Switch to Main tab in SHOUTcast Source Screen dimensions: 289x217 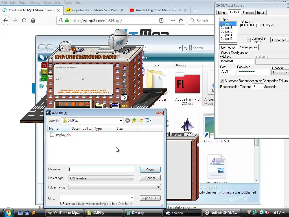[x=221, y=12]
